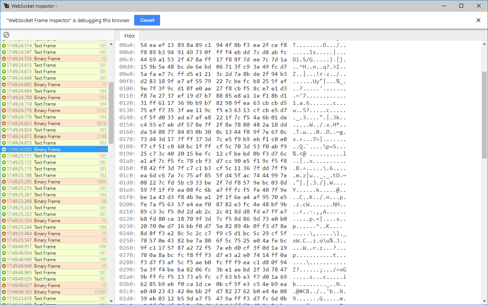The height and width of the screenshot is (305, 488).
Task: Click green arrow icon on 17:50:23.639 row
Action: tap(4, 299)
